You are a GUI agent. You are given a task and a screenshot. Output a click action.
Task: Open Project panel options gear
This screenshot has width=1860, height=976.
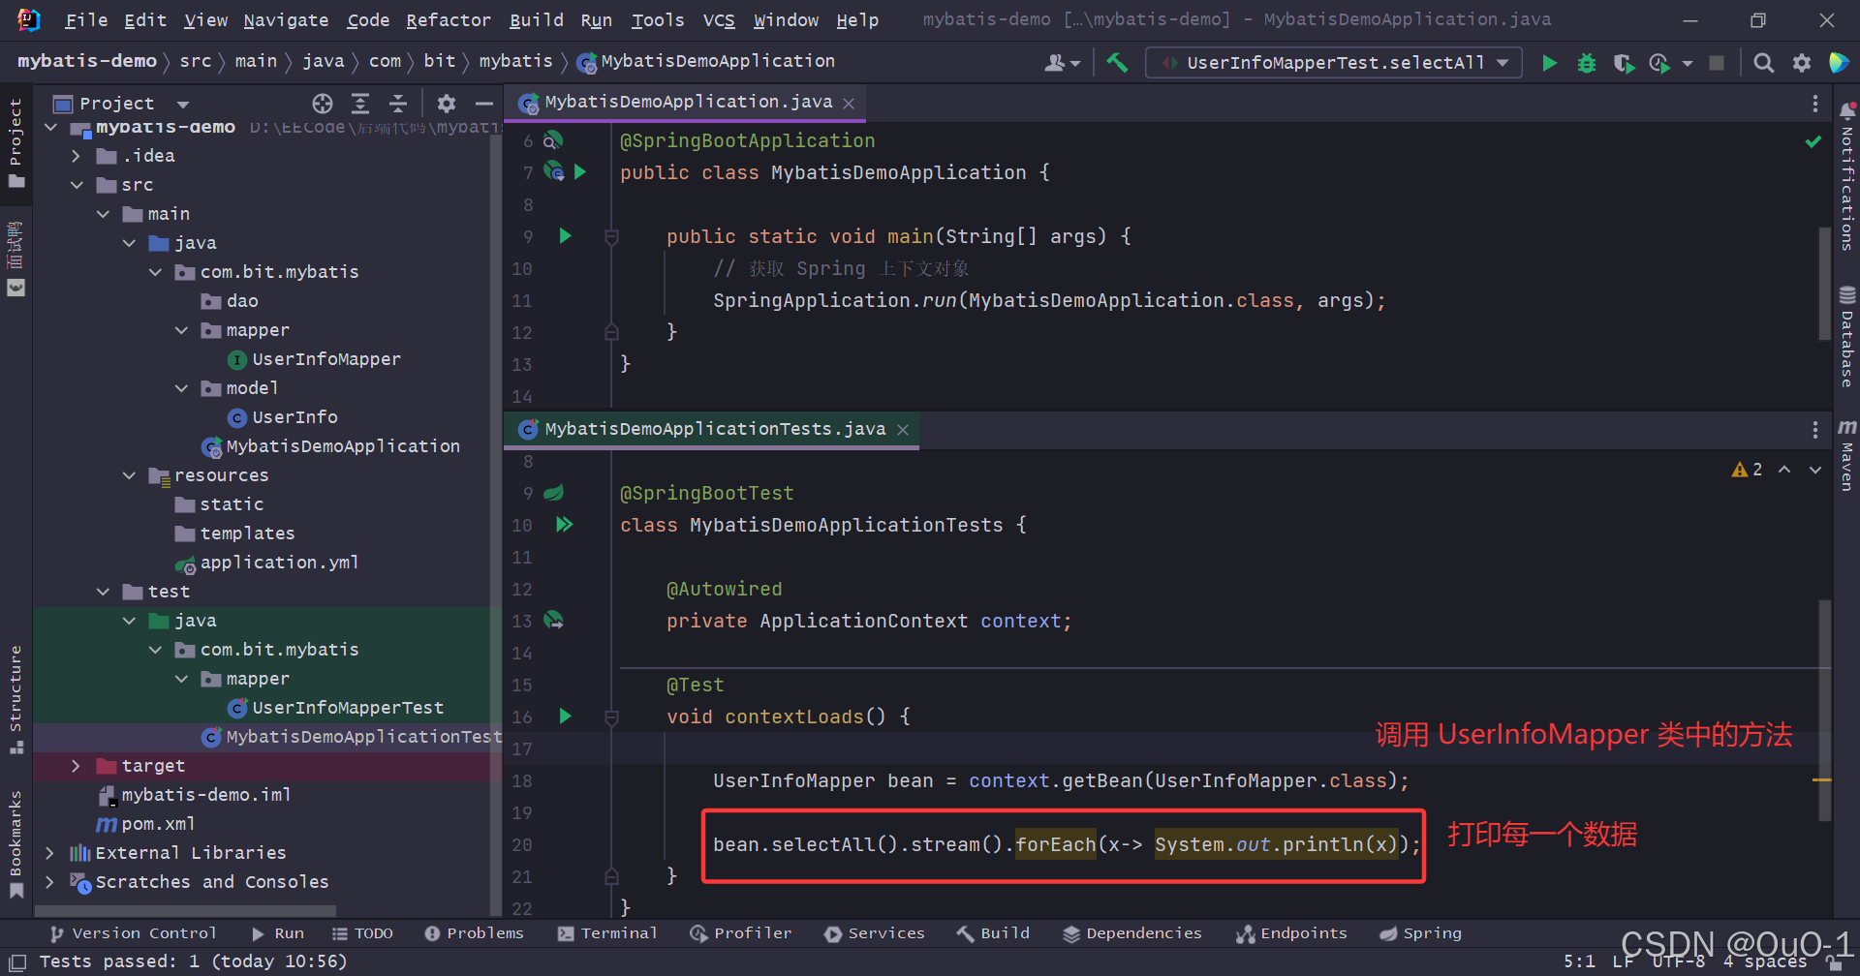click(447, 104)
